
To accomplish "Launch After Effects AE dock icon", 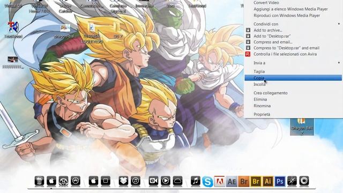I will click(232, 181).
